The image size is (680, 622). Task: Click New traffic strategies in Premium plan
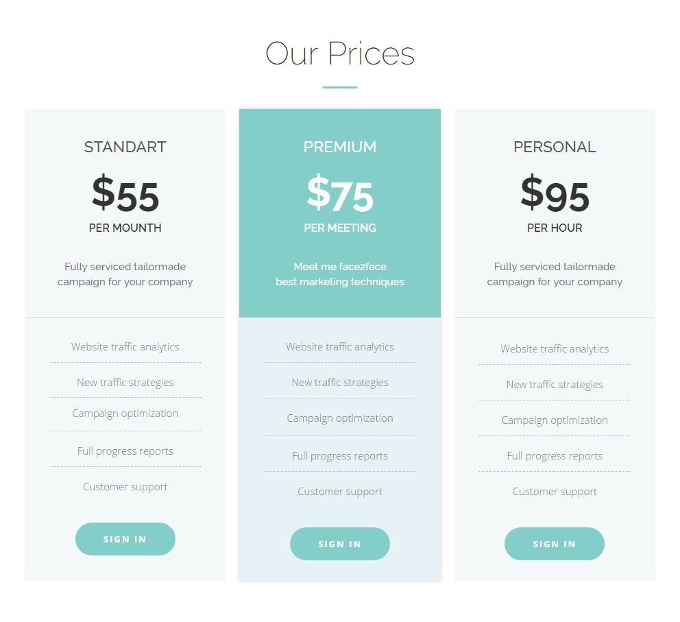point(340,383)
